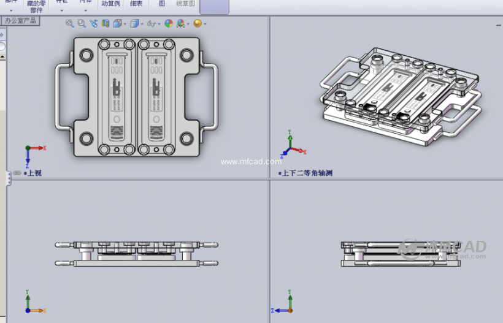Open the View Orientation dropdown arrow

124,24
